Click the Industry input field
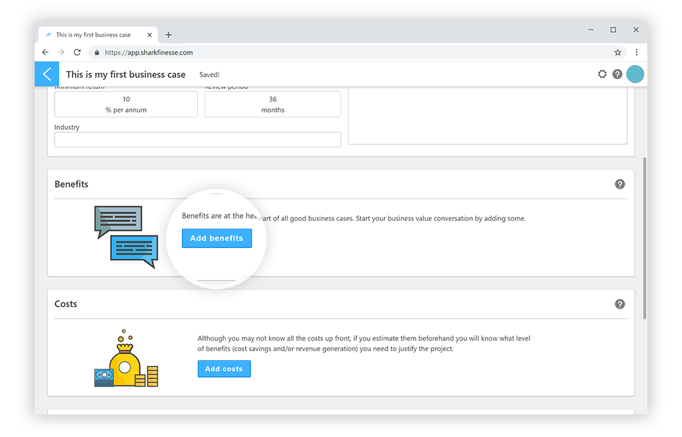682x437 pixels. (197, 140)
